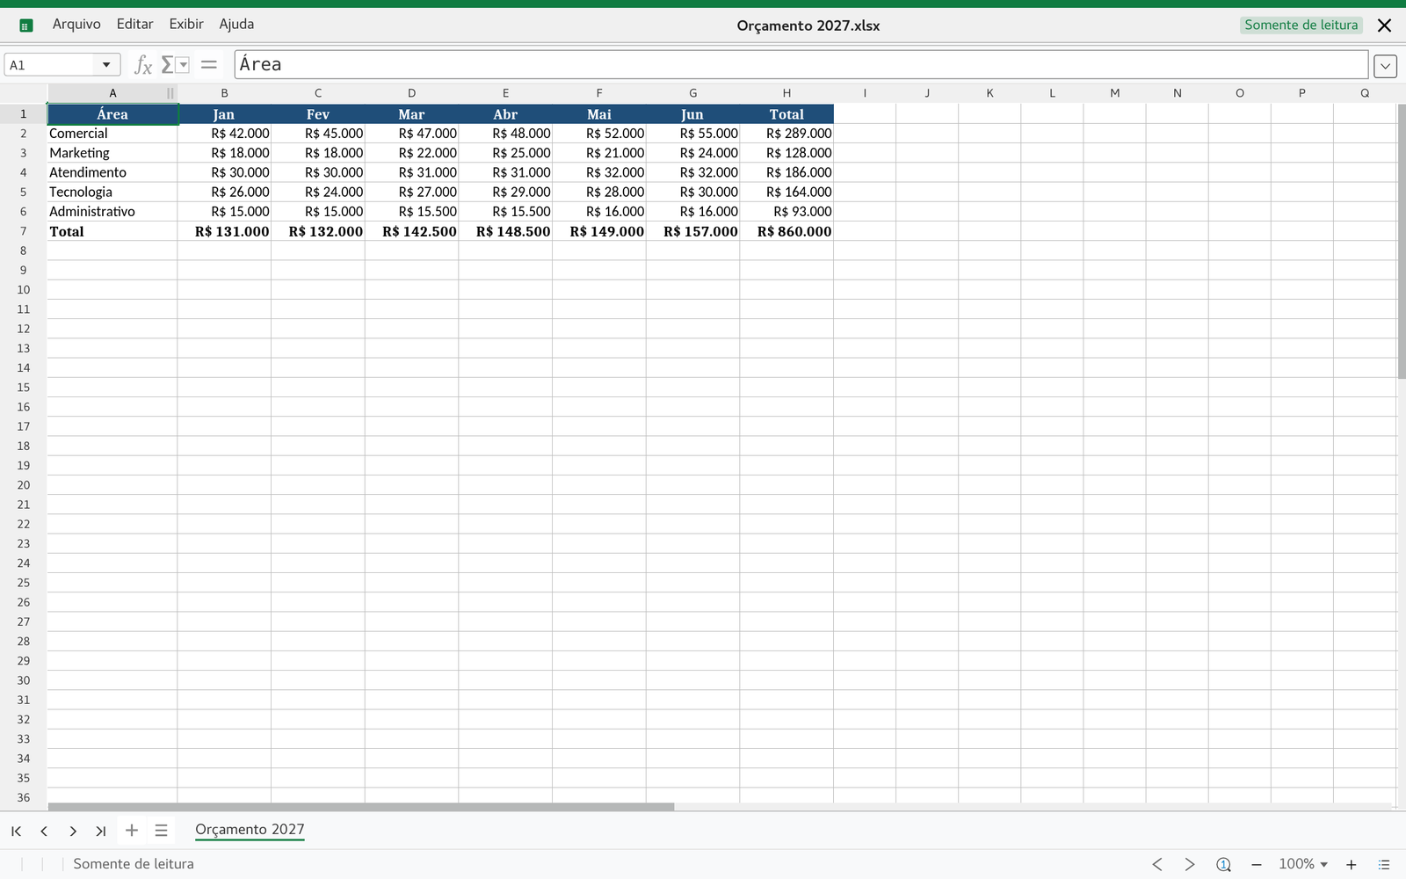Open the Function Wizard fx icon
The height and width of the screenshot is (879, 1406).
143,65
